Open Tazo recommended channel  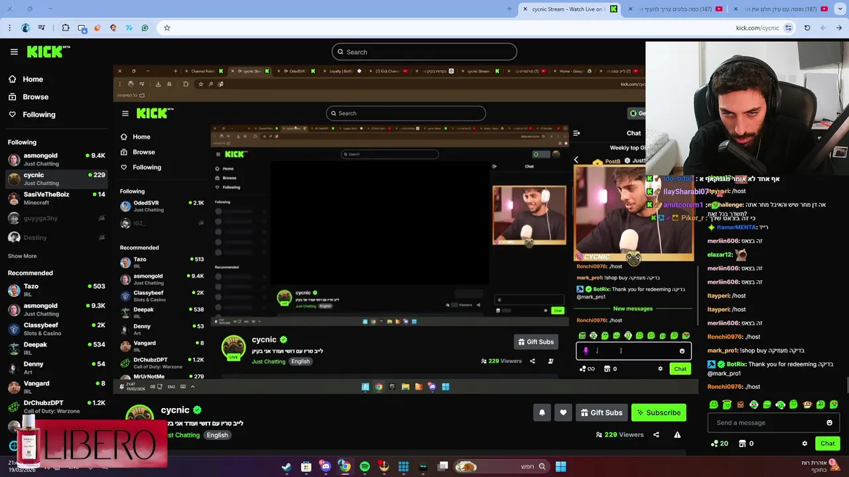pyautogui.click(x=56, y=290)
